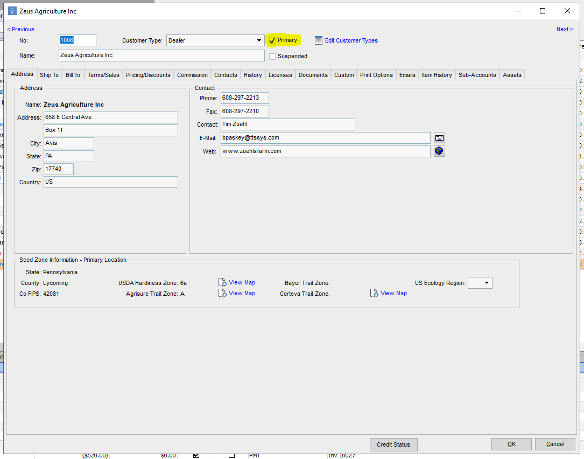This screenshot has width=584, height=459.
Task: Go to the Previous customer record
Action: pos(21,29)
